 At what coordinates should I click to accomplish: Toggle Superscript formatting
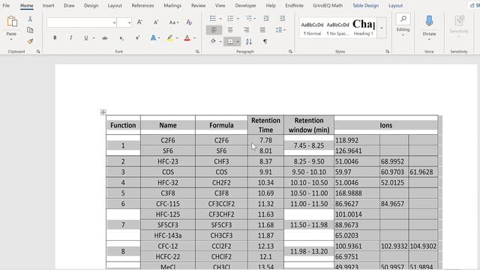tap(138, 38)
